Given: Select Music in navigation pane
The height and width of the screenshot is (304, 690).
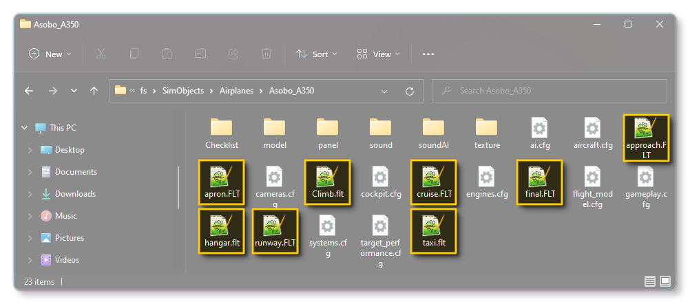Looking at the screenshot, I should [59, 216].
